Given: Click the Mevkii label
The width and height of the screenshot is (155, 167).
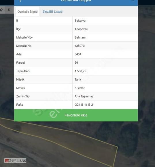Looking at the screenshot, I should click(x=20, y=88).
